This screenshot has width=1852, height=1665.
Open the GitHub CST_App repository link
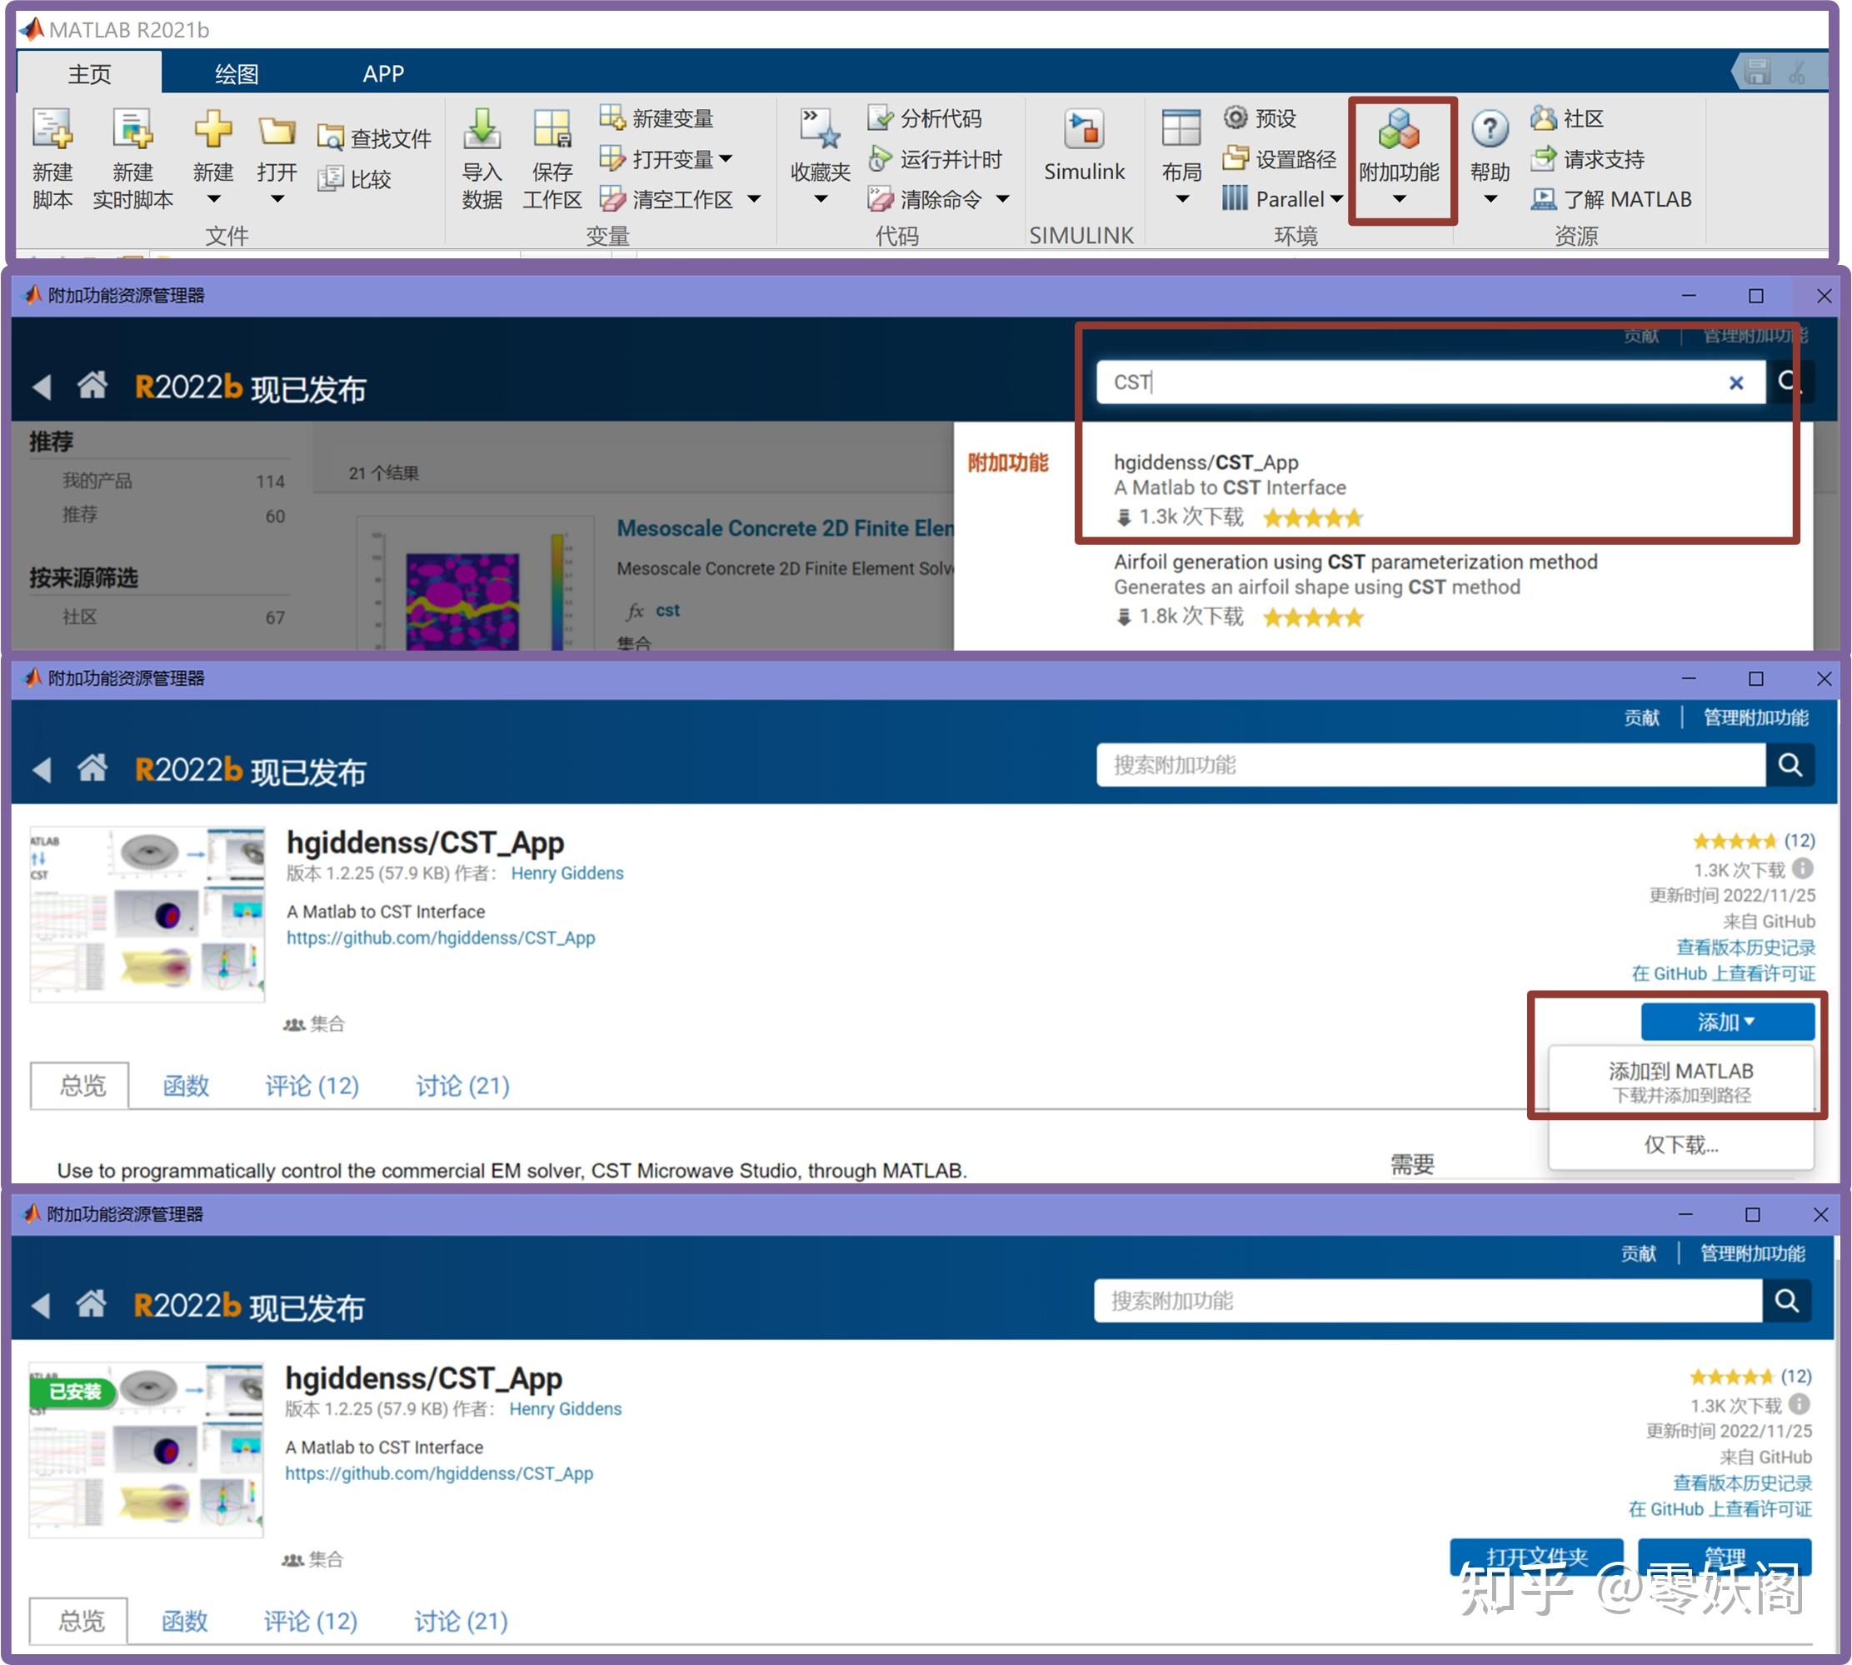pos(440,937)
